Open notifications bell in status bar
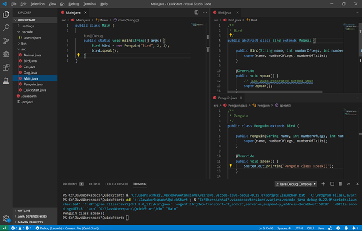This screenshot has width=362, height=231. pyautogui.click(x=355, y=228)
